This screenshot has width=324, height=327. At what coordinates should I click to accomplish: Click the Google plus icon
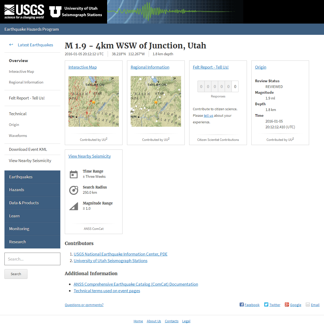pyautogui.click(x=287, y=304)
